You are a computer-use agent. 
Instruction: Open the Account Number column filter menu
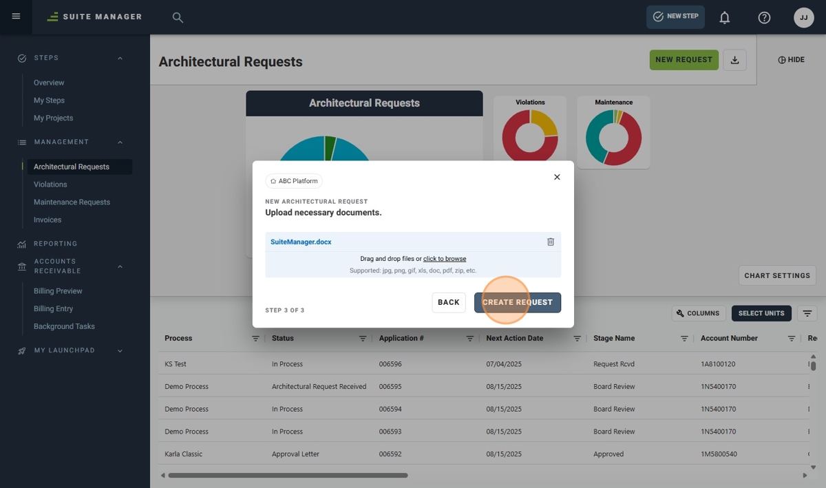click(792, 339)
